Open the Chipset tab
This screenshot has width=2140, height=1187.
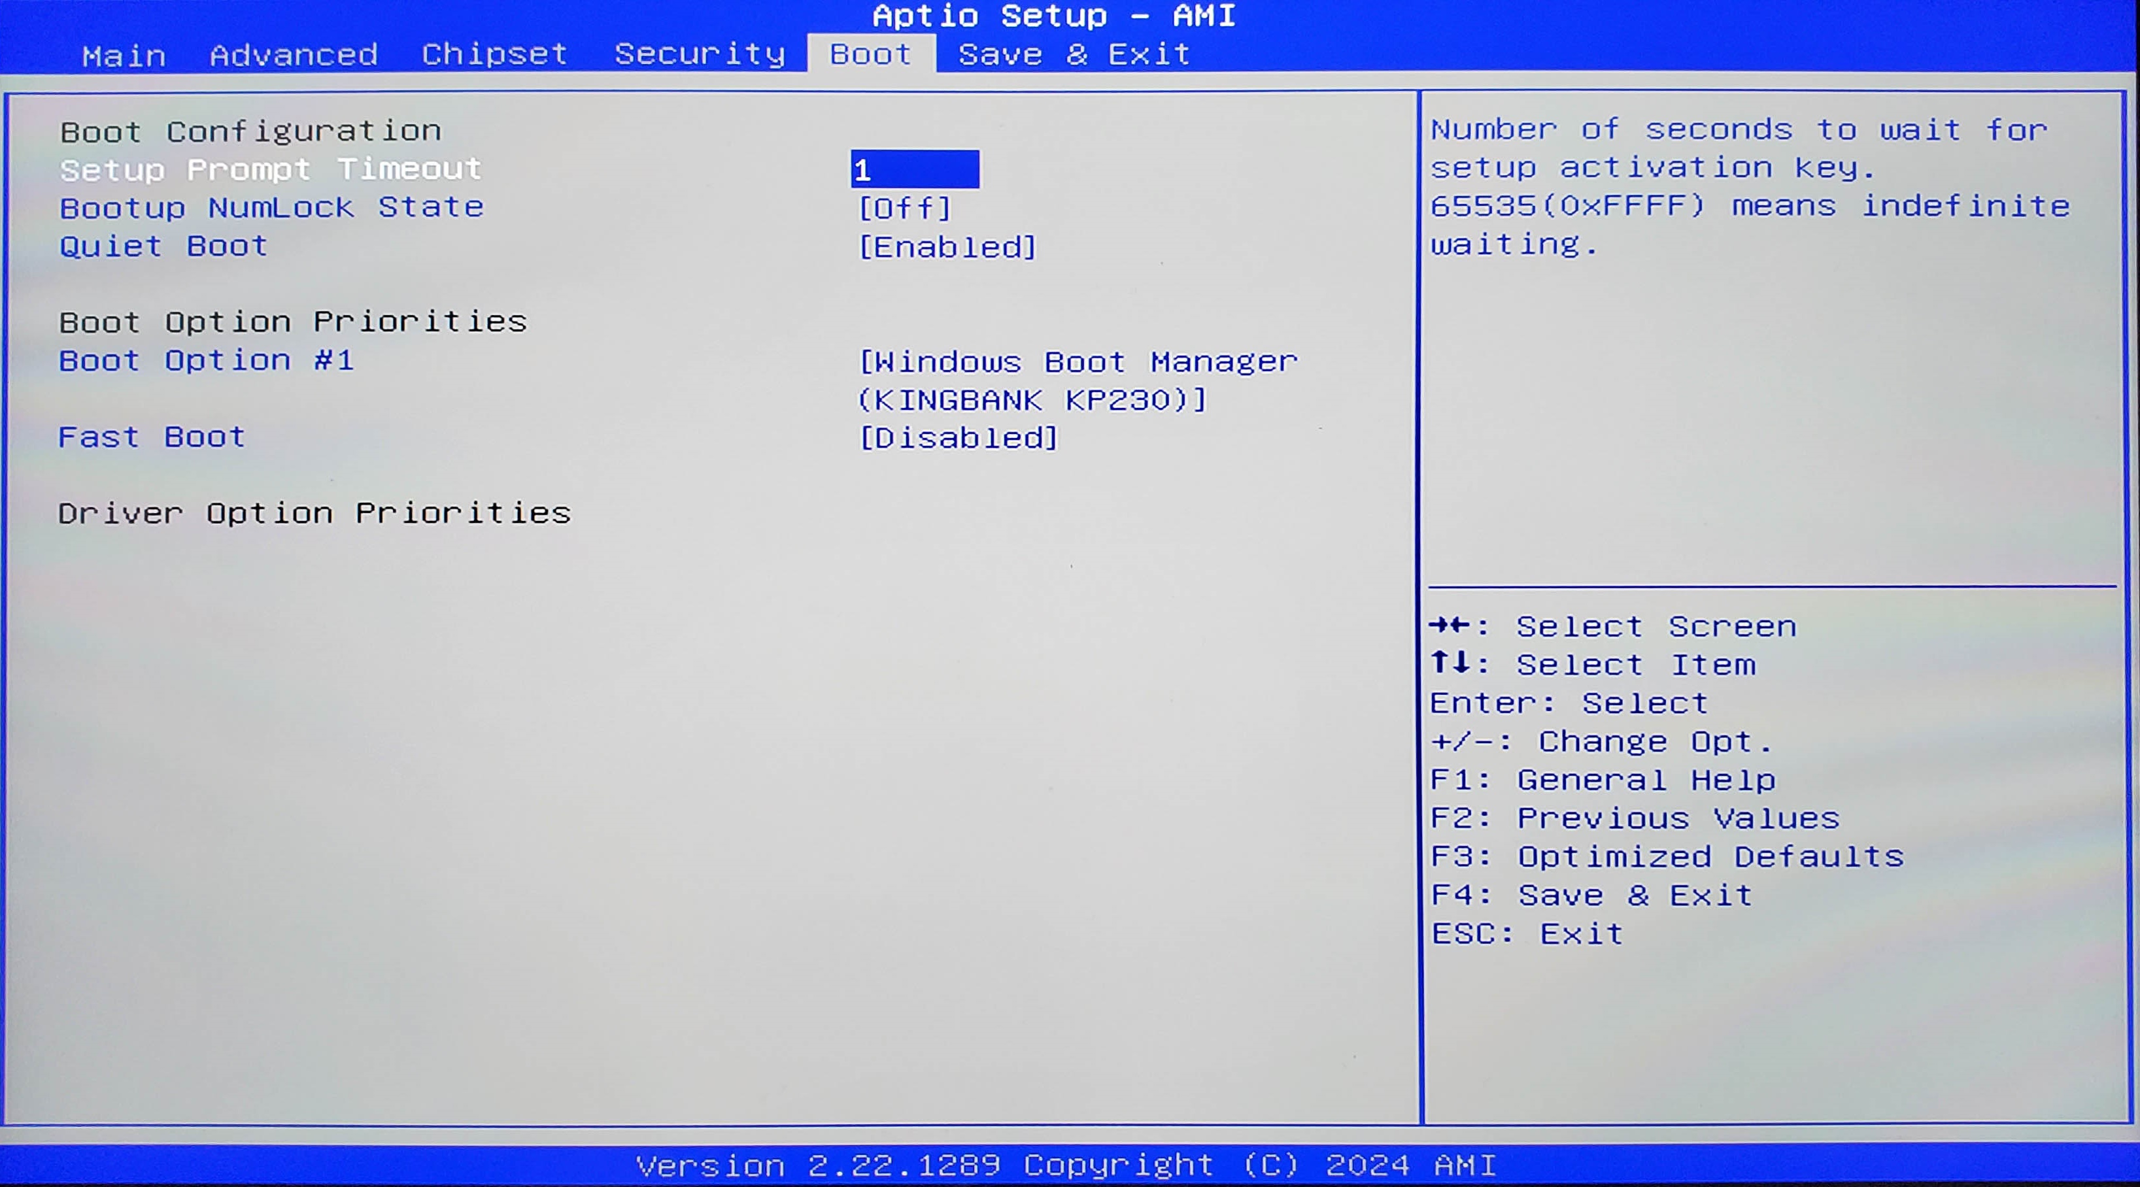[494, 54]
